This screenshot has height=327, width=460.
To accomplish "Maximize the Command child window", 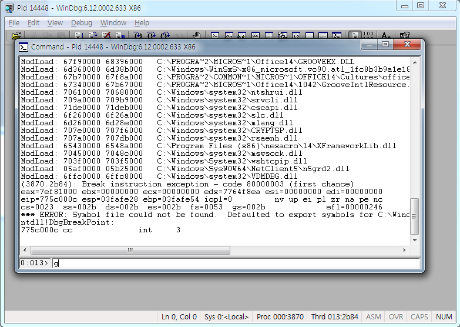I will click(385, 44).
